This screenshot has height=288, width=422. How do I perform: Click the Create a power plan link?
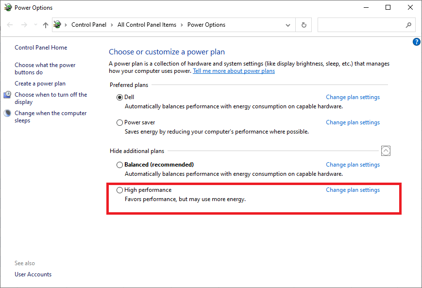click(x=40, y=84)
